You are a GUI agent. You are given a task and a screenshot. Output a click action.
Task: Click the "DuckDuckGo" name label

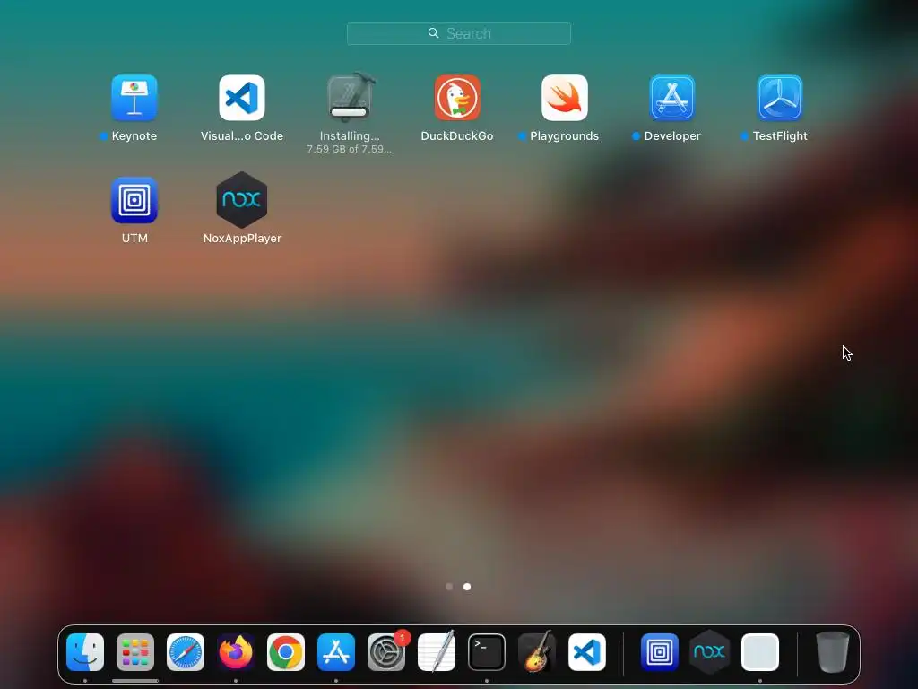(x=457, y=136)
